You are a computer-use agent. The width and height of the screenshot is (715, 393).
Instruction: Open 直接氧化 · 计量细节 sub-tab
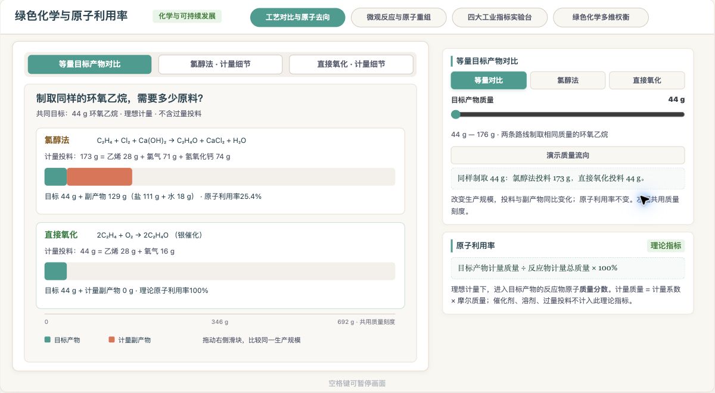click(x=351, y=64)
